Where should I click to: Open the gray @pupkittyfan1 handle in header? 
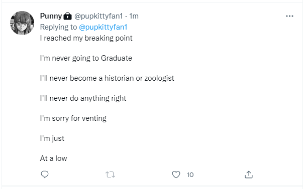pyautogui.click(x=98, y=16)
